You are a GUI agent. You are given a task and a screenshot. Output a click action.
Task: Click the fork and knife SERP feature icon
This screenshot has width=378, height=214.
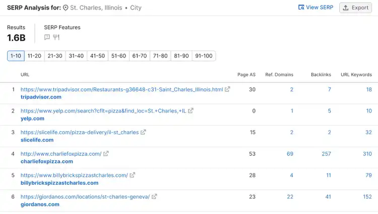pyautogui.click(x=56, y=37)
